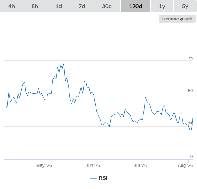
Task: Click the 50 level axis label
Action: [x=190, y=91]
